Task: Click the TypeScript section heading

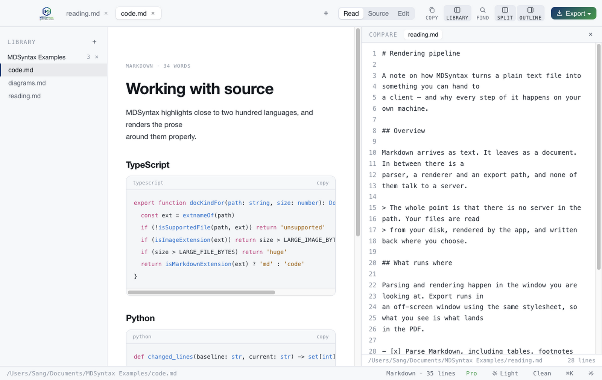Action: point(147,165)
